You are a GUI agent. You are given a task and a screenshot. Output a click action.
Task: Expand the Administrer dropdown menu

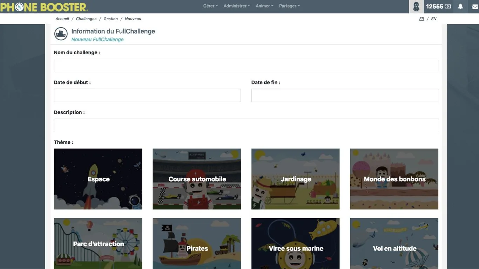click(x=237, y=6)
